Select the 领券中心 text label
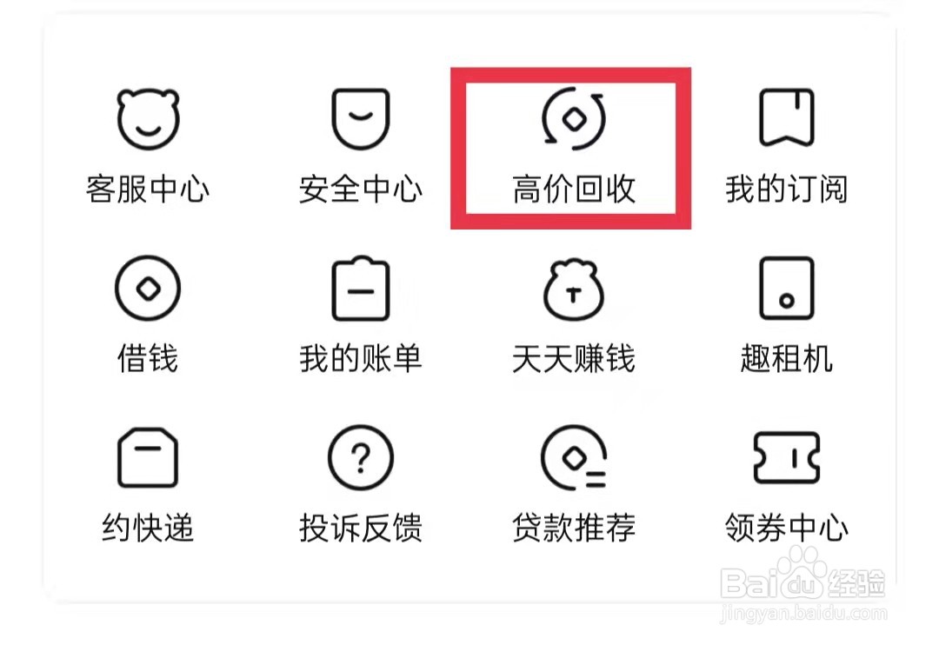 click(786, 528)
